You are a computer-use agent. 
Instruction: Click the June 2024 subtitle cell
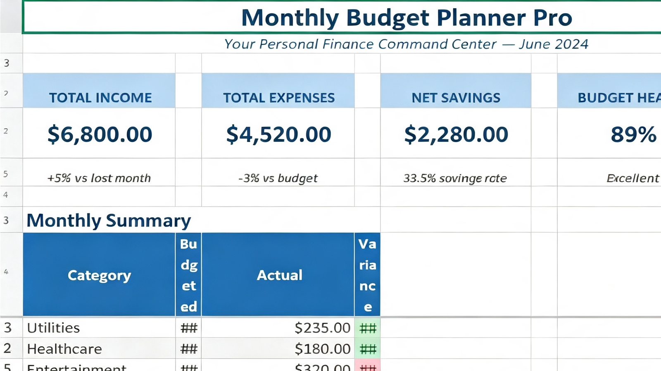[342, 44]
